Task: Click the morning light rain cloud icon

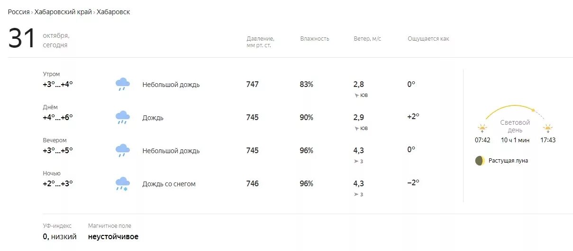Action: [123, 84]
